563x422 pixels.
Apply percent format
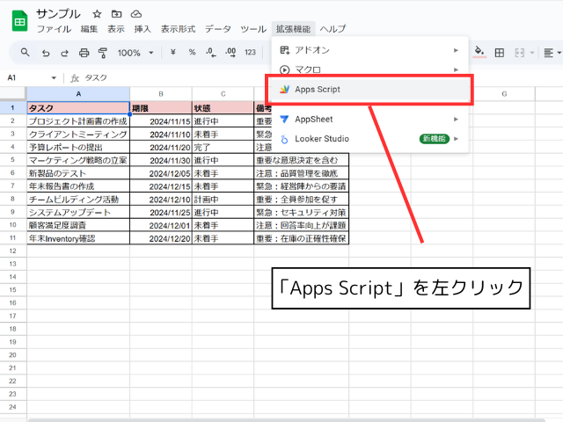tap(192, 53)
